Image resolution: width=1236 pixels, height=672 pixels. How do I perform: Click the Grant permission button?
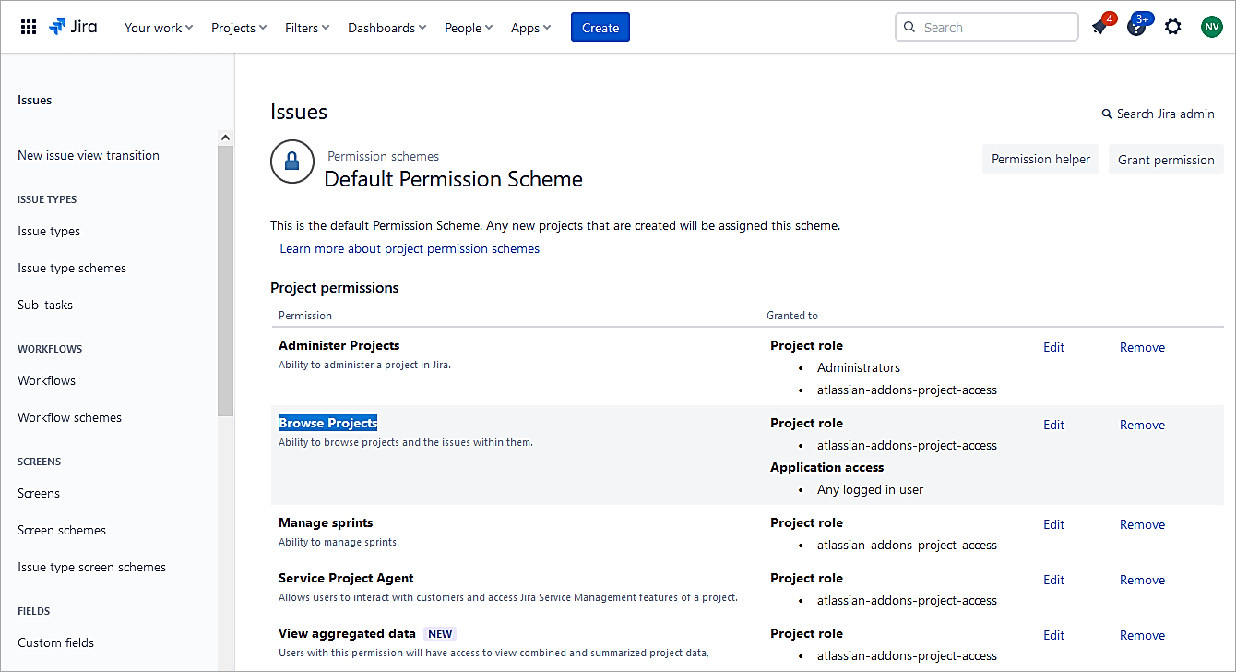pyautogui.click(x=1166, y=160)
